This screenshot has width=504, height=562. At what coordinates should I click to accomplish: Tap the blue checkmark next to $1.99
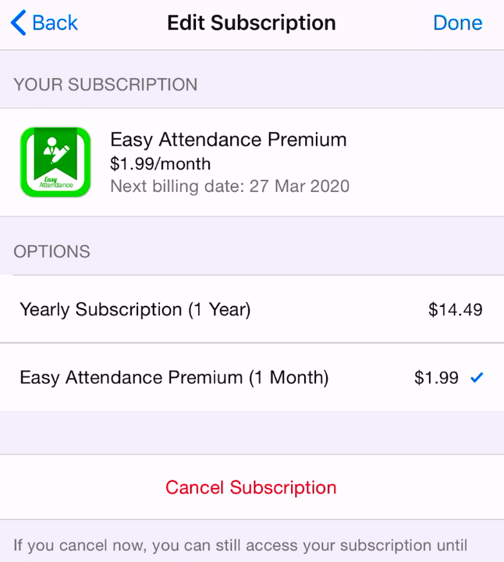(477, 378)
